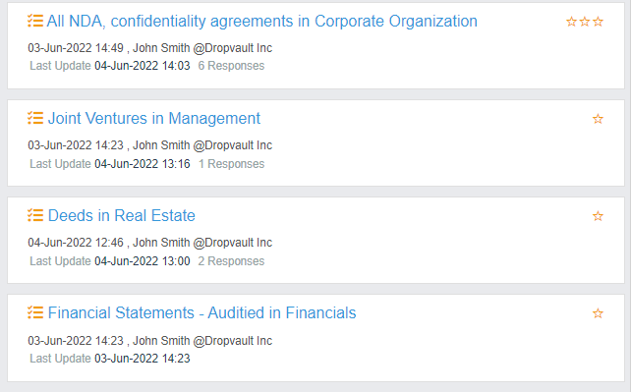
Task: Click third star of All NDA request priority
Action: 598,22
